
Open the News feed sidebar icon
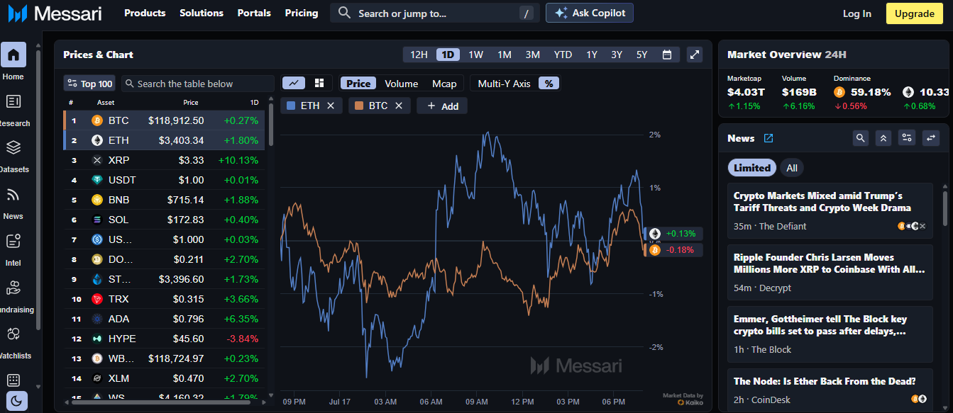pos(13,194)
